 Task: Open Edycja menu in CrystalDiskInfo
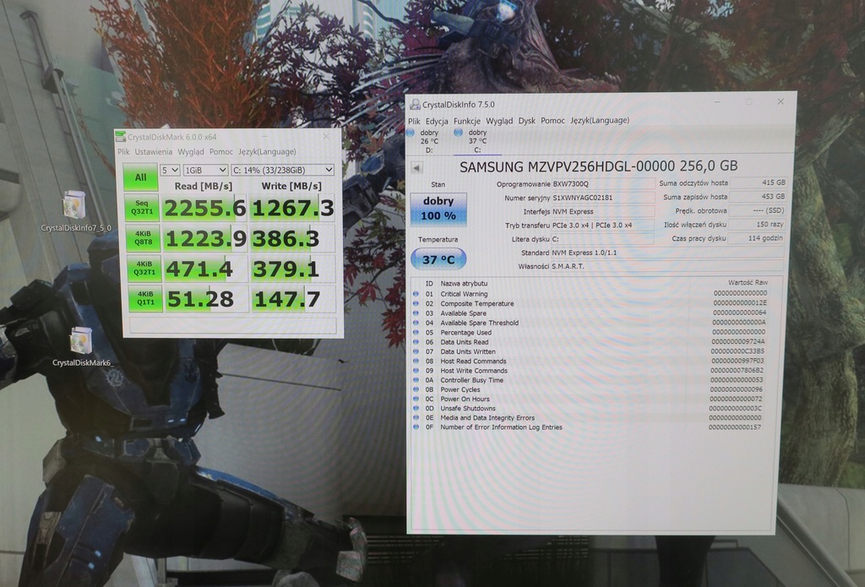tap(437, 121)
